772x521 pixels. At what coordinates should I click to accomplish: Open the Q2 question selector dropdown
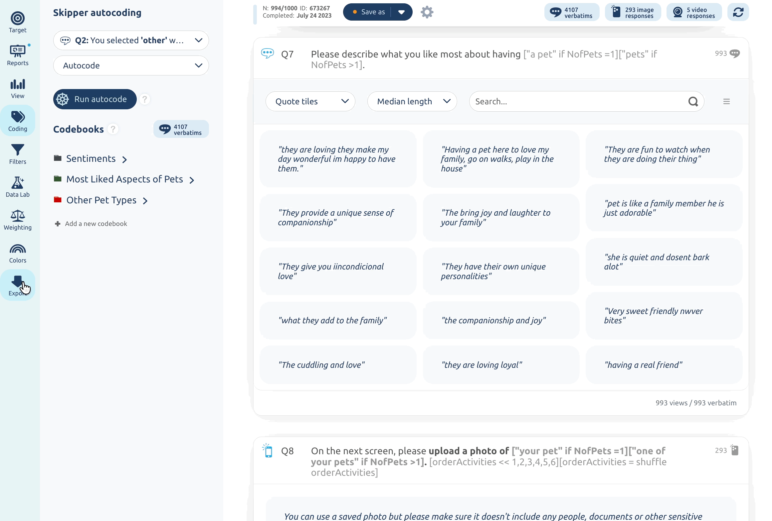pos(131,41)
